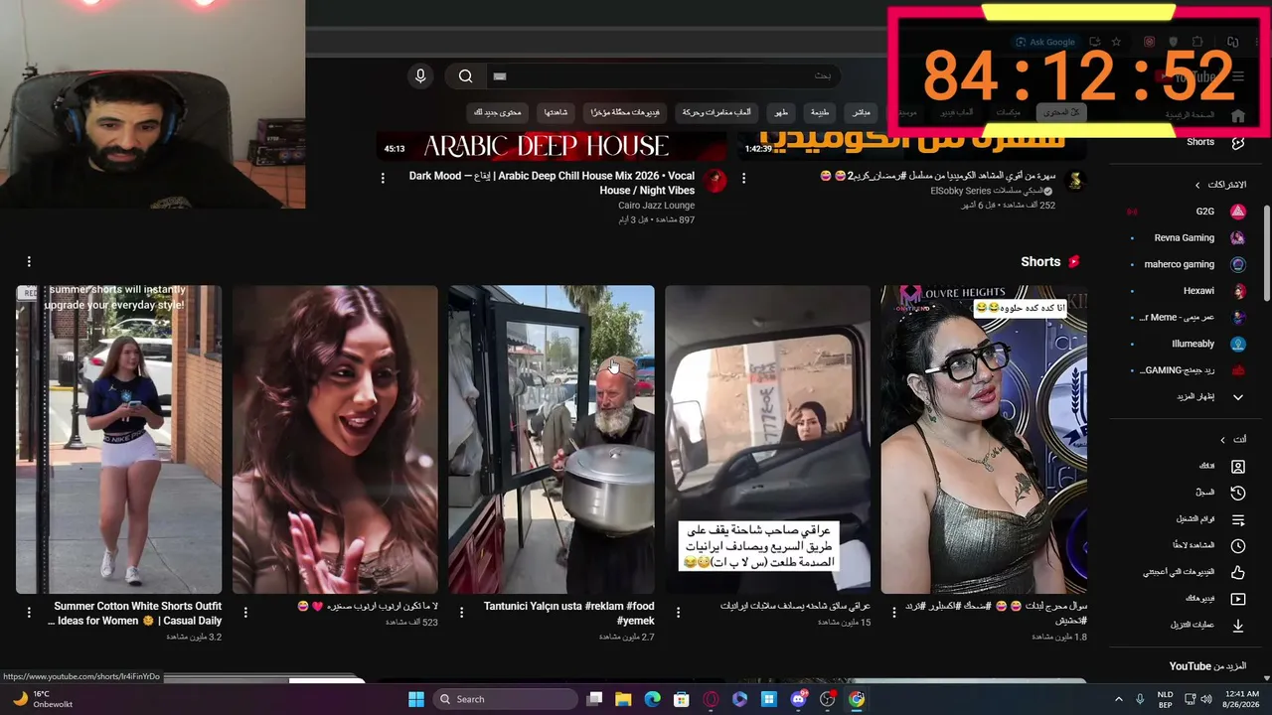Play the short of smiling woman with wavy hair

335,440
